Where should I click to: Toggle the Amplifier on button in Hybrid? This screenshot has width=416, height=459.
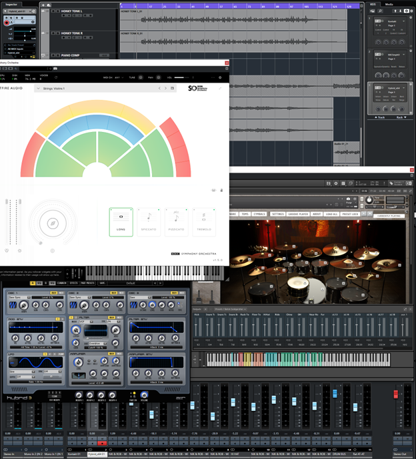point(111,354)
